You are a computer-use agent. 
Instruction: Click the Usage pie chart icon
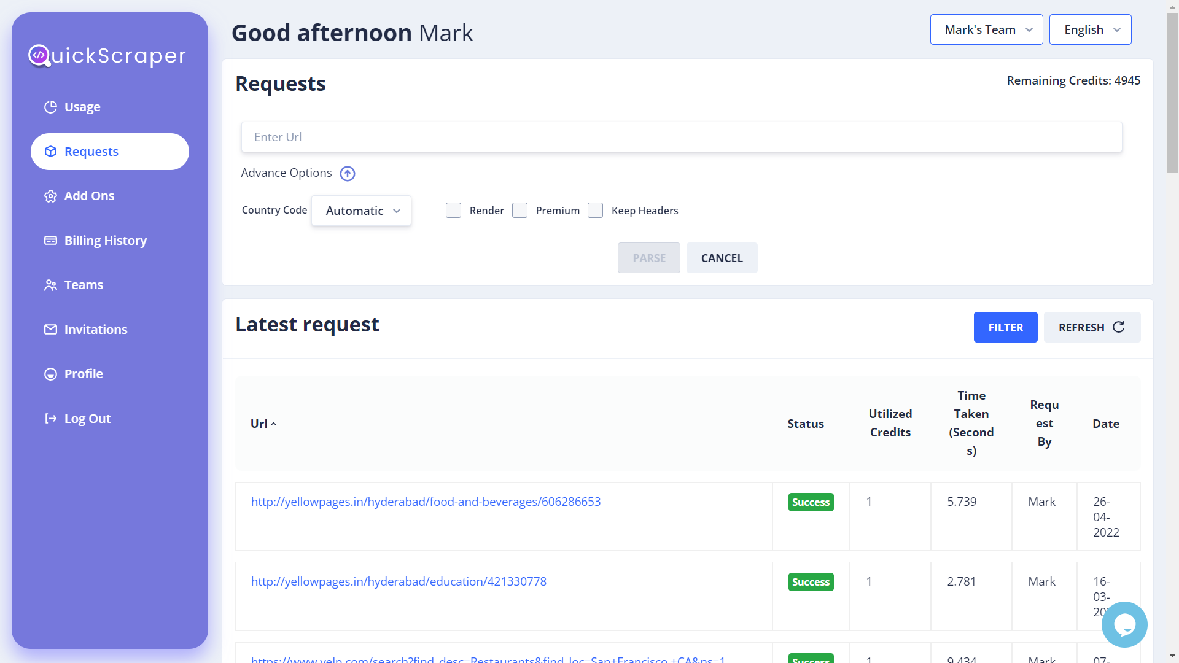pos(50,107)
